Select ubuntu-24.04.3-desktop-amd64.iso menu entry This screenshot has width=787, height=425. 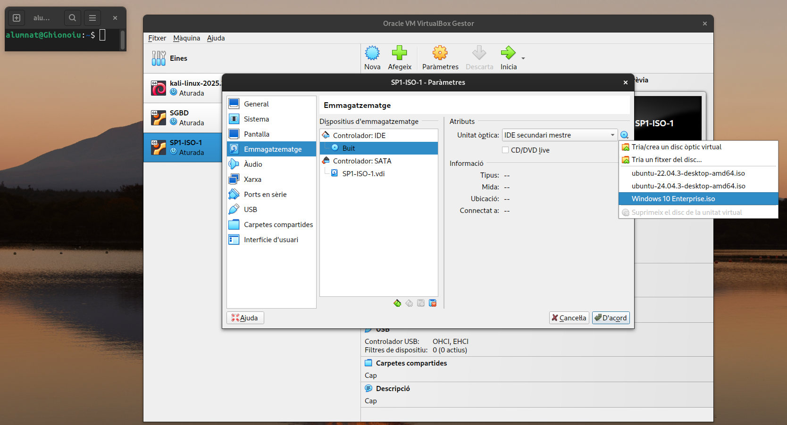tap(688, 186)
